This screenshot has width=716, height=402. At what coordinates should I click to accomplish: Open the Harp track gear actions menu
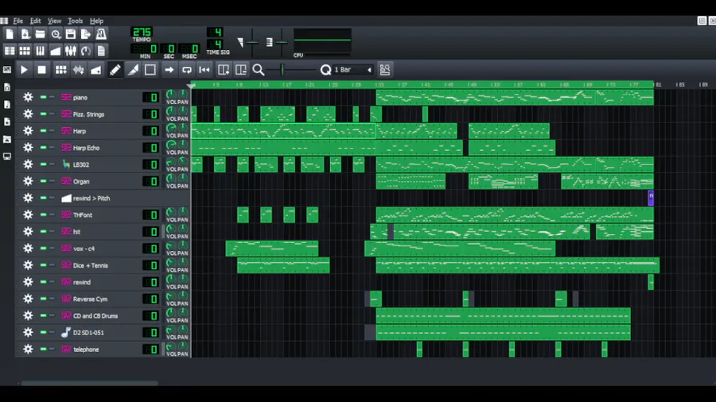pyautogui.click(x=28, y=131)
